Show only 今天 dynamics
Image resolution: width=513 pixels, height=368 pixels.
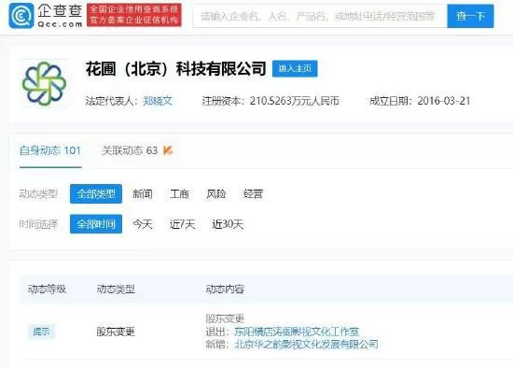pos(143,224)
